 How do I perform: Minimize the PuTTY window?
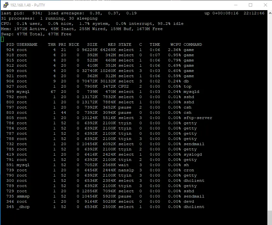[236, 5]
